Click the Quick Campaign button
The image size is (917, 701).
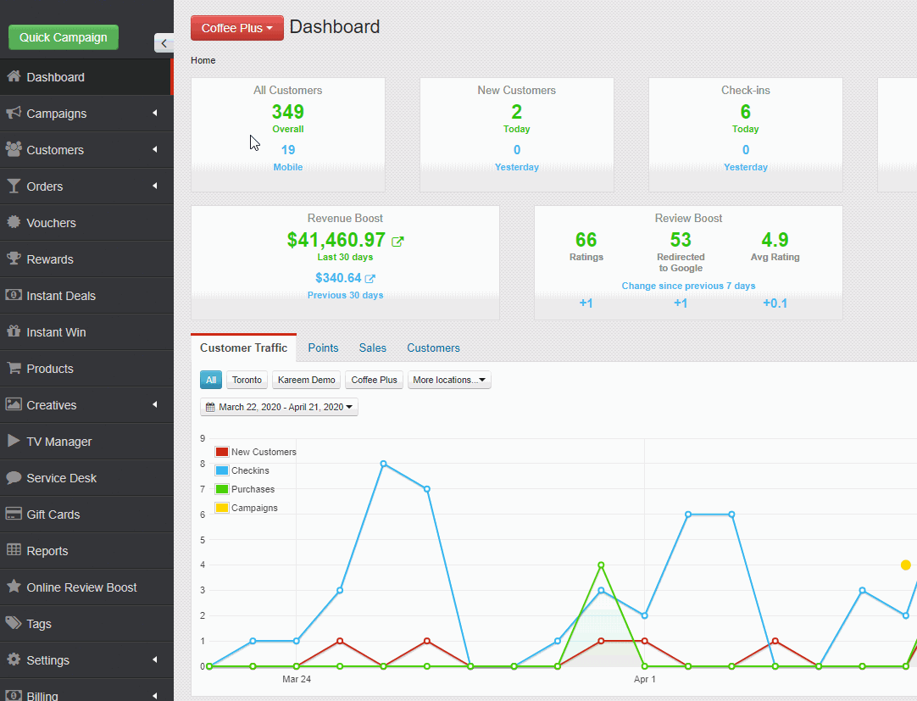click(64, 37)
